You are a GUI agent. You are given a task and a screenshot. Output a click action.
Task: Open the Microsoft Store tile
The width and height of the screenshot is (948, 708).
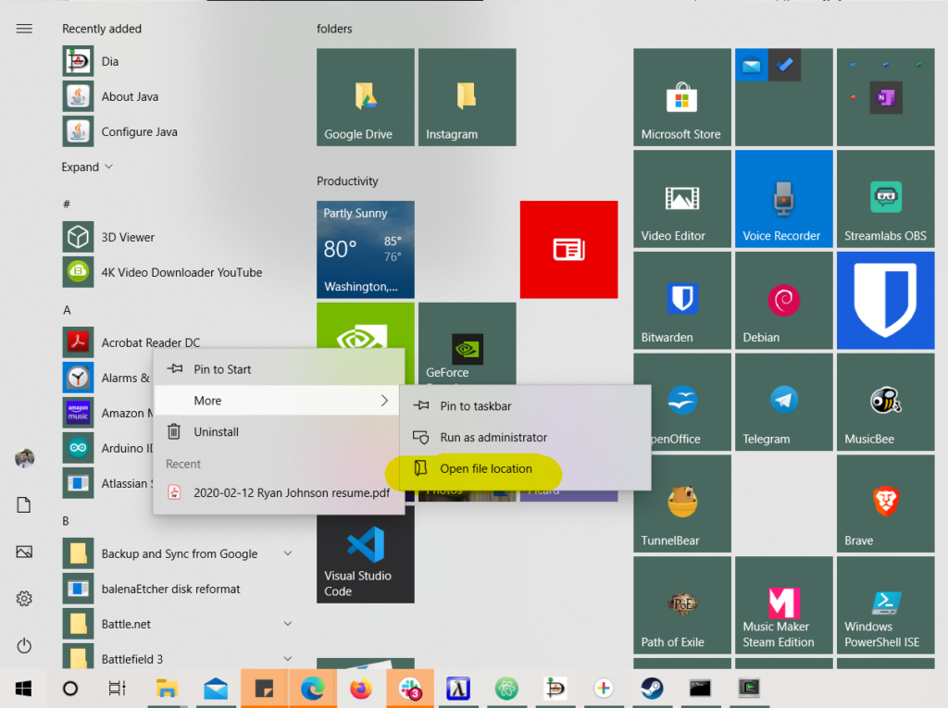pyautogui.click(x=681, y=97)
